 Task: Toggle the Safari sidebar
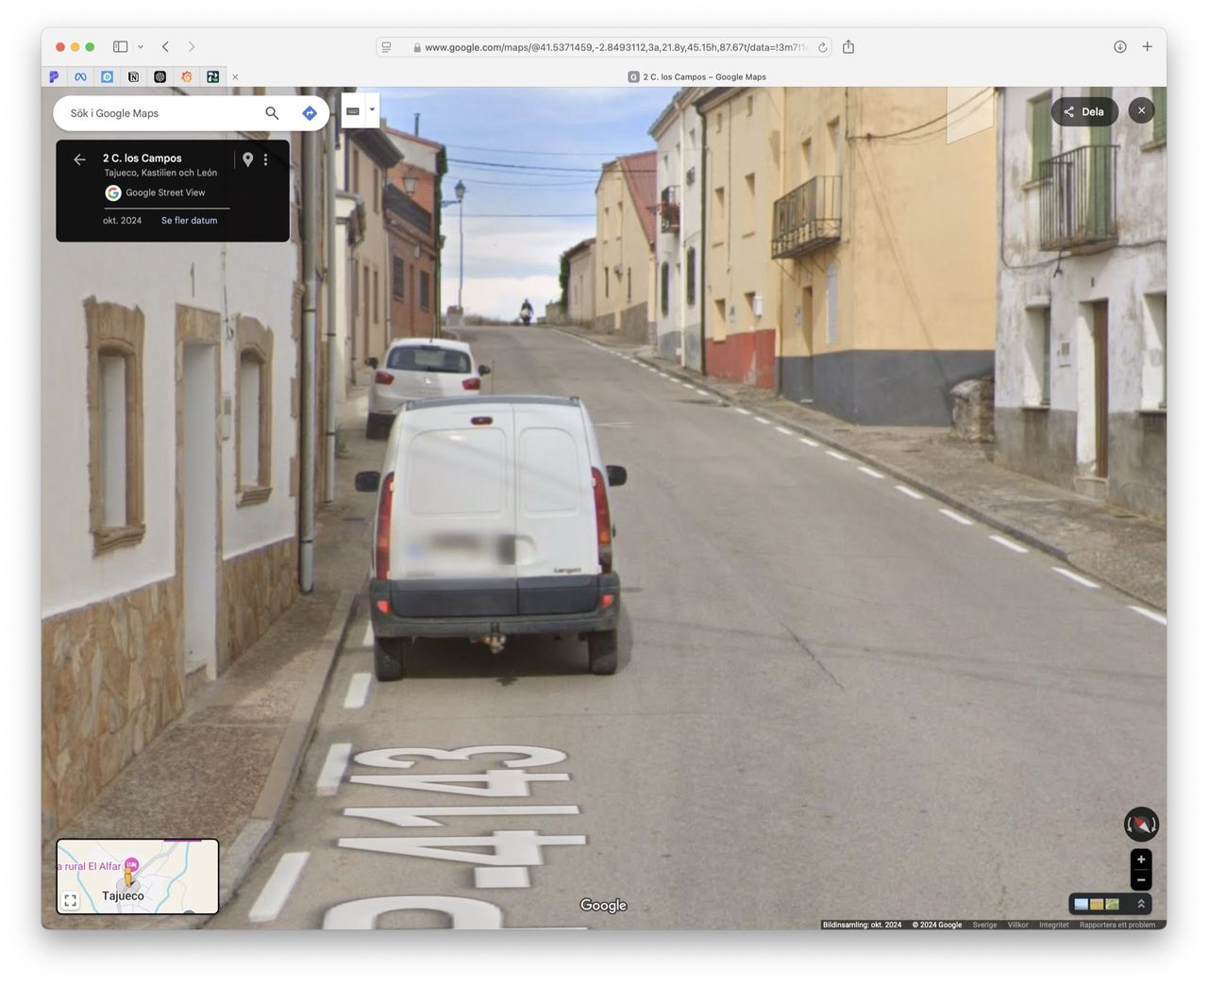[120, 47]
